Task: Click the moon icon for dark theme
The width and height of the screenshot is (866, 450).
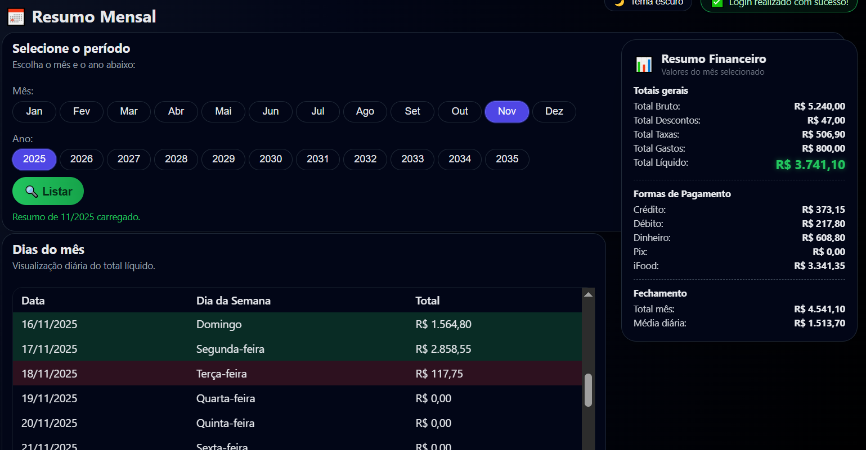Action: (620, 3)
